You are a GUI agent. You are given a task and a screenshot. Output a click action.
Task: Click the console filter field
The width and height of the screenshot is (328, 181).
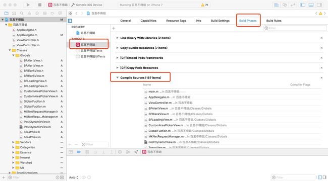click(x=293, y=177)
